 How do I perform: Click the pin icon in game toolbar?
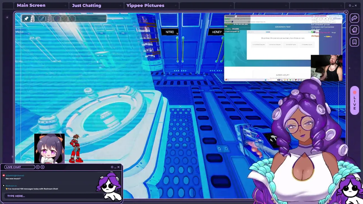(26, 19)
